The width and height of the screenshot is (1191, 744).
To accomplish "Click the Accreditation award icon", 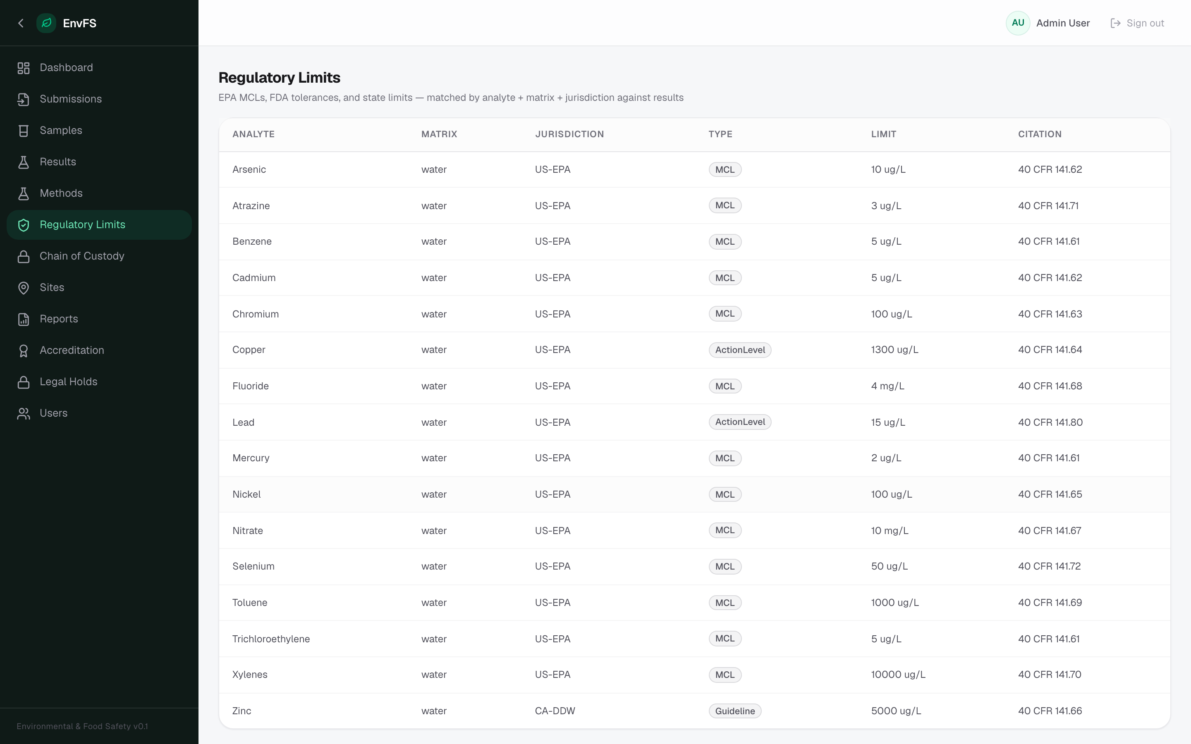I will (24, 351).
